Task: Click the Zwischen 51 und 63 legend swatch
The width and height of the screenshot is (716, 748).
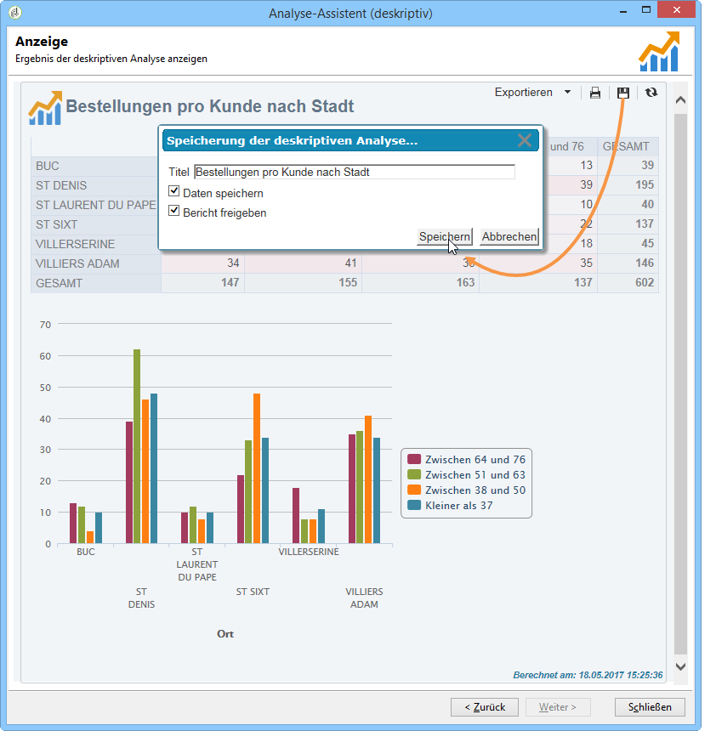Action: click(x=414, y=474)
